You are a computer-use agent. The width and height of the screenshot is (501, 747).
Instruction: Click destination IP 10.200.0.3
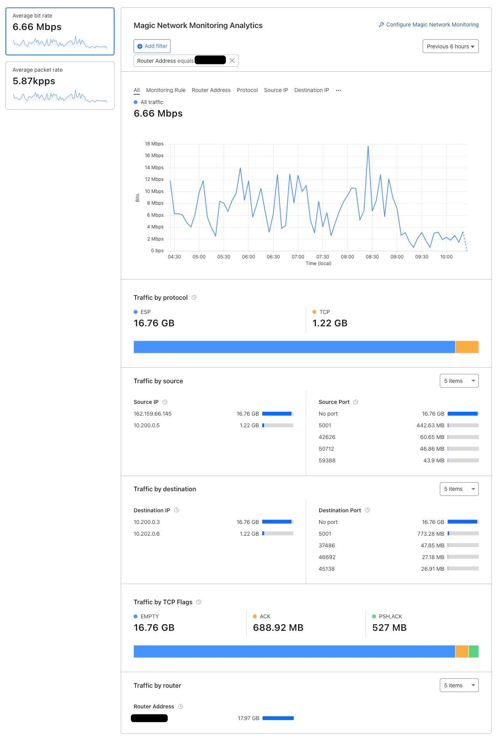[146, 522]
